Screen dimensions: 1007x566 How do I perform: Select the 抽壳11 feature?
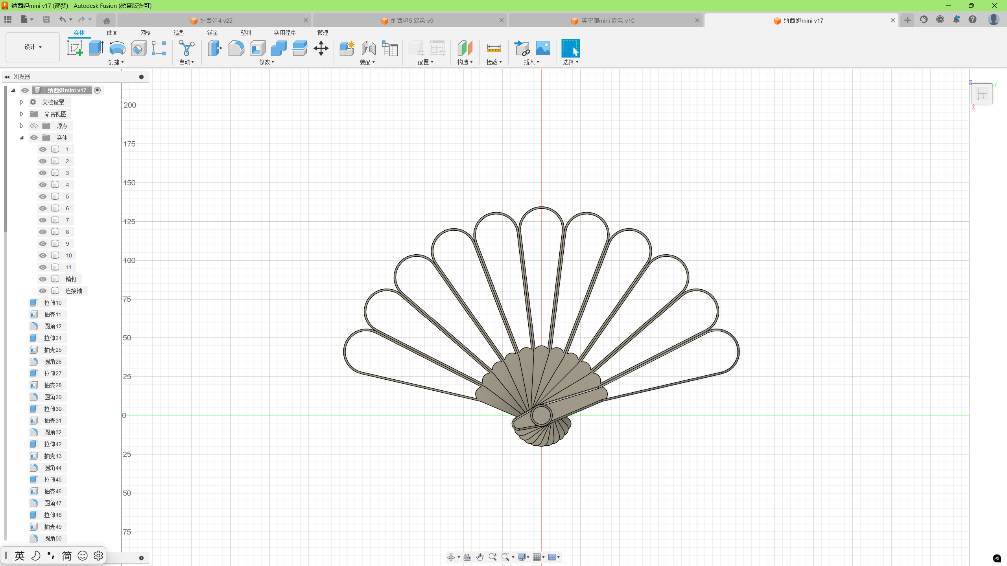[x=52, y=314]
